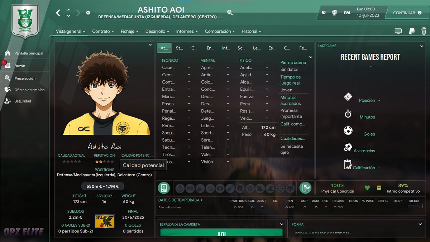Select the St... tab

pyautogui.click(x=179, y=48)
